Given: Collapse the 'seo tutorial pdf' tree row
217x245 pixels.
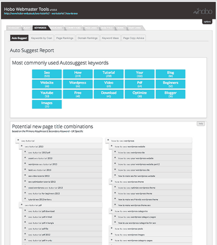Looking at the screenshot, I should point(60,205).
